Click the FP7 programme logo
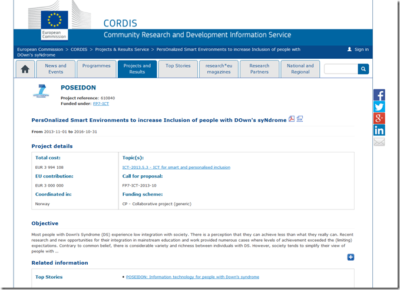This screenshot has width=400, height=290. [41, 91]
